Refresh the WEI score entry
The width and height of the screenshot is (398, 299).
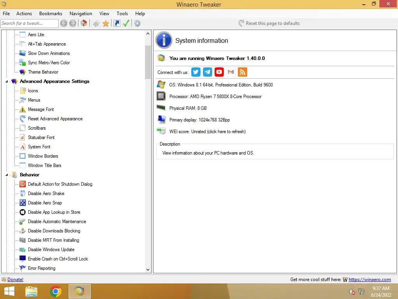[208, 132]
